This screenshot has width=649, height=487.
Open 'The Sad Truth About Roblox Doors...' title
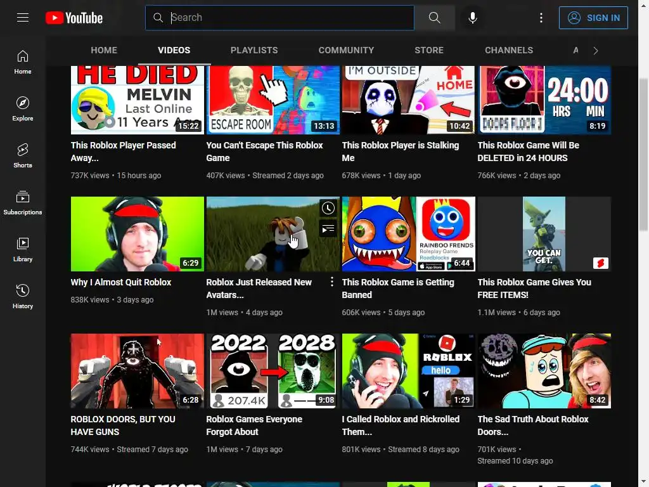[533, 425]
